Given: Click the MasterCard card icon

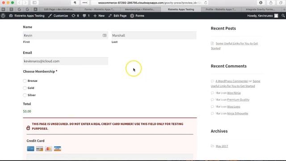Looking at the screenshot, I should [48, 148].
